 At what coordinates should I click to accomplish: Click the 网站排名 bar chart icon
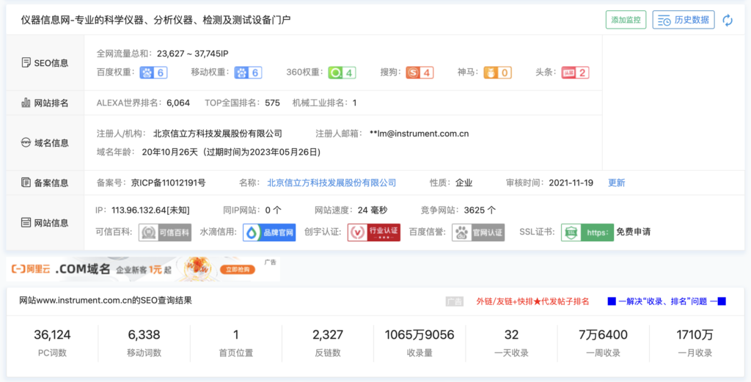click(x=26, y=103)
